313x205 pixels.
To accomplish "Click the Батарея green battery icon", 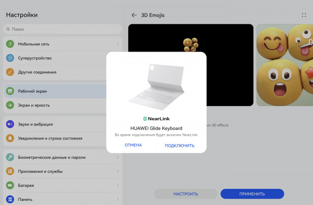I will pos(10,185).
